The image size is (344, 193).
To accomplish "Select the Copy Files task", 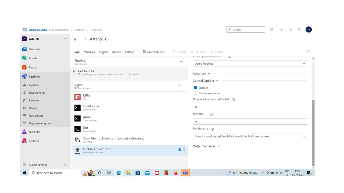I will coord(130,140).
